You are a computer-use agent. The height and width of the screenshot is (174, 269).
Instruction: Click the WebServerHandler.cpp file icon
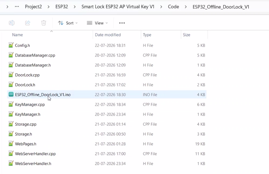(11, 154)
